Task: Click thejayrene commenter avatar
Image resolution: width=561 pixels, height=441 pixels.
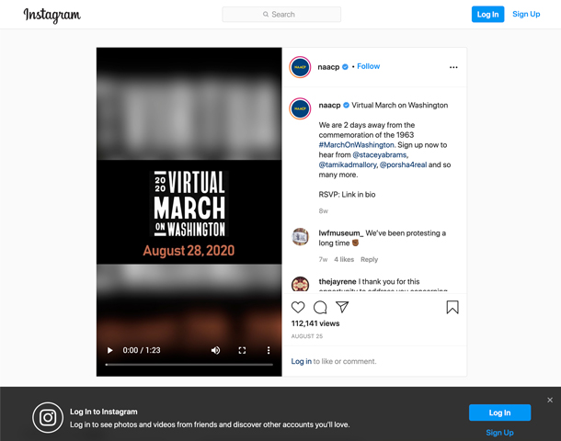Action: coord(300,285)
